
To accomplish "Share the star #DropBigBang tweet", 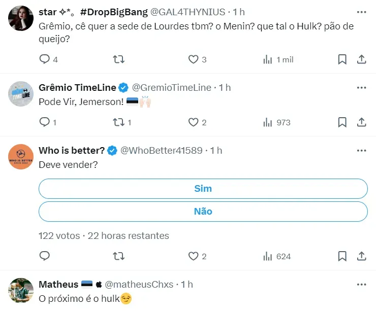I will pyautogui.click(x=362, y=59).
